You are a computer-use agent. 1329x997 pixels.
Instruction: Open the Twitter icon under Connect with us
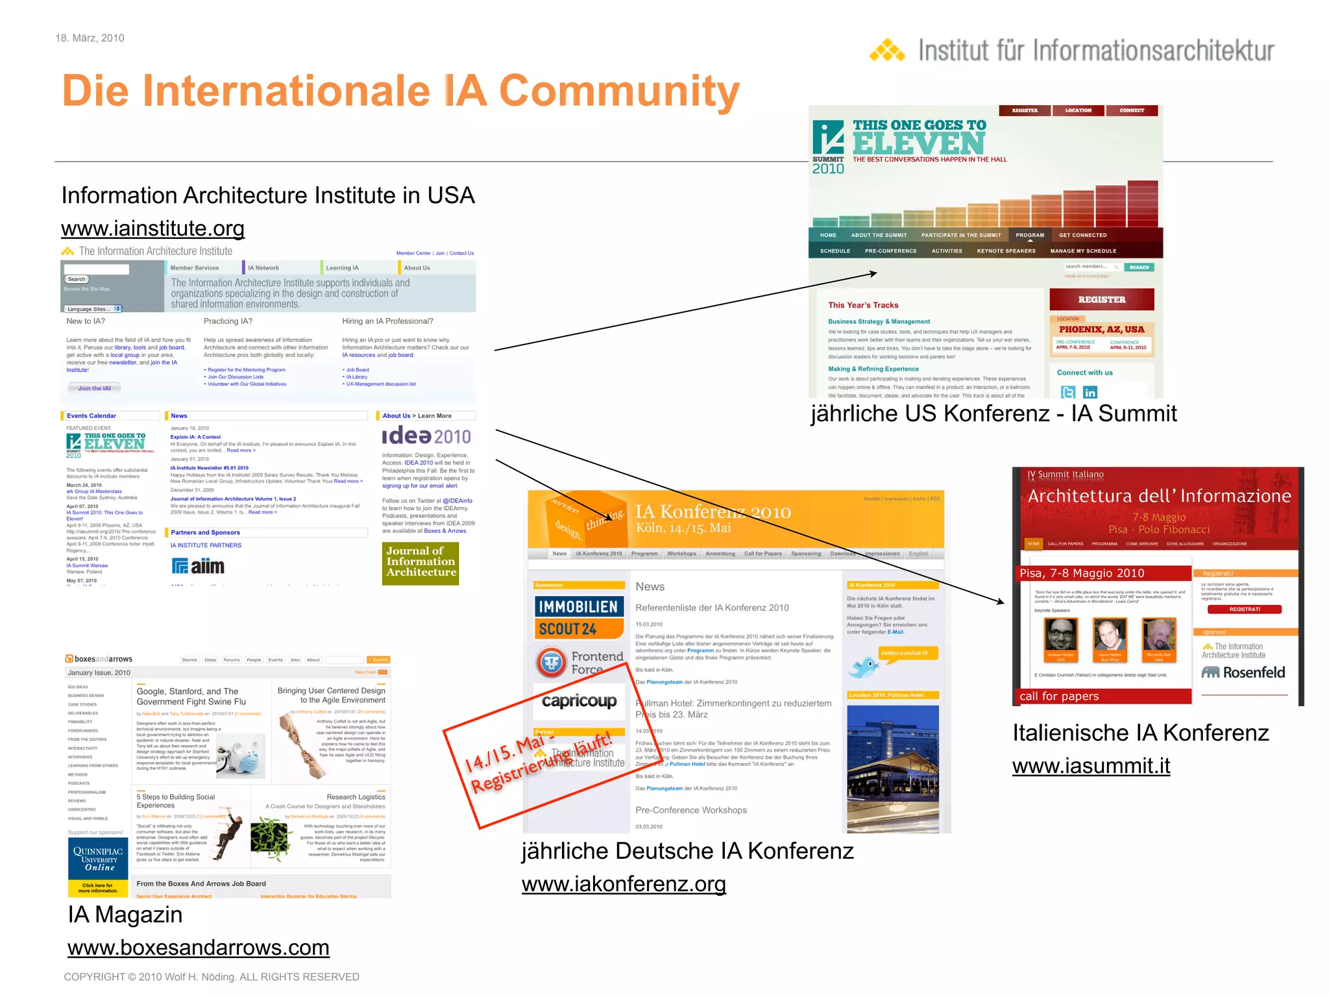(x=1067, y=392)
